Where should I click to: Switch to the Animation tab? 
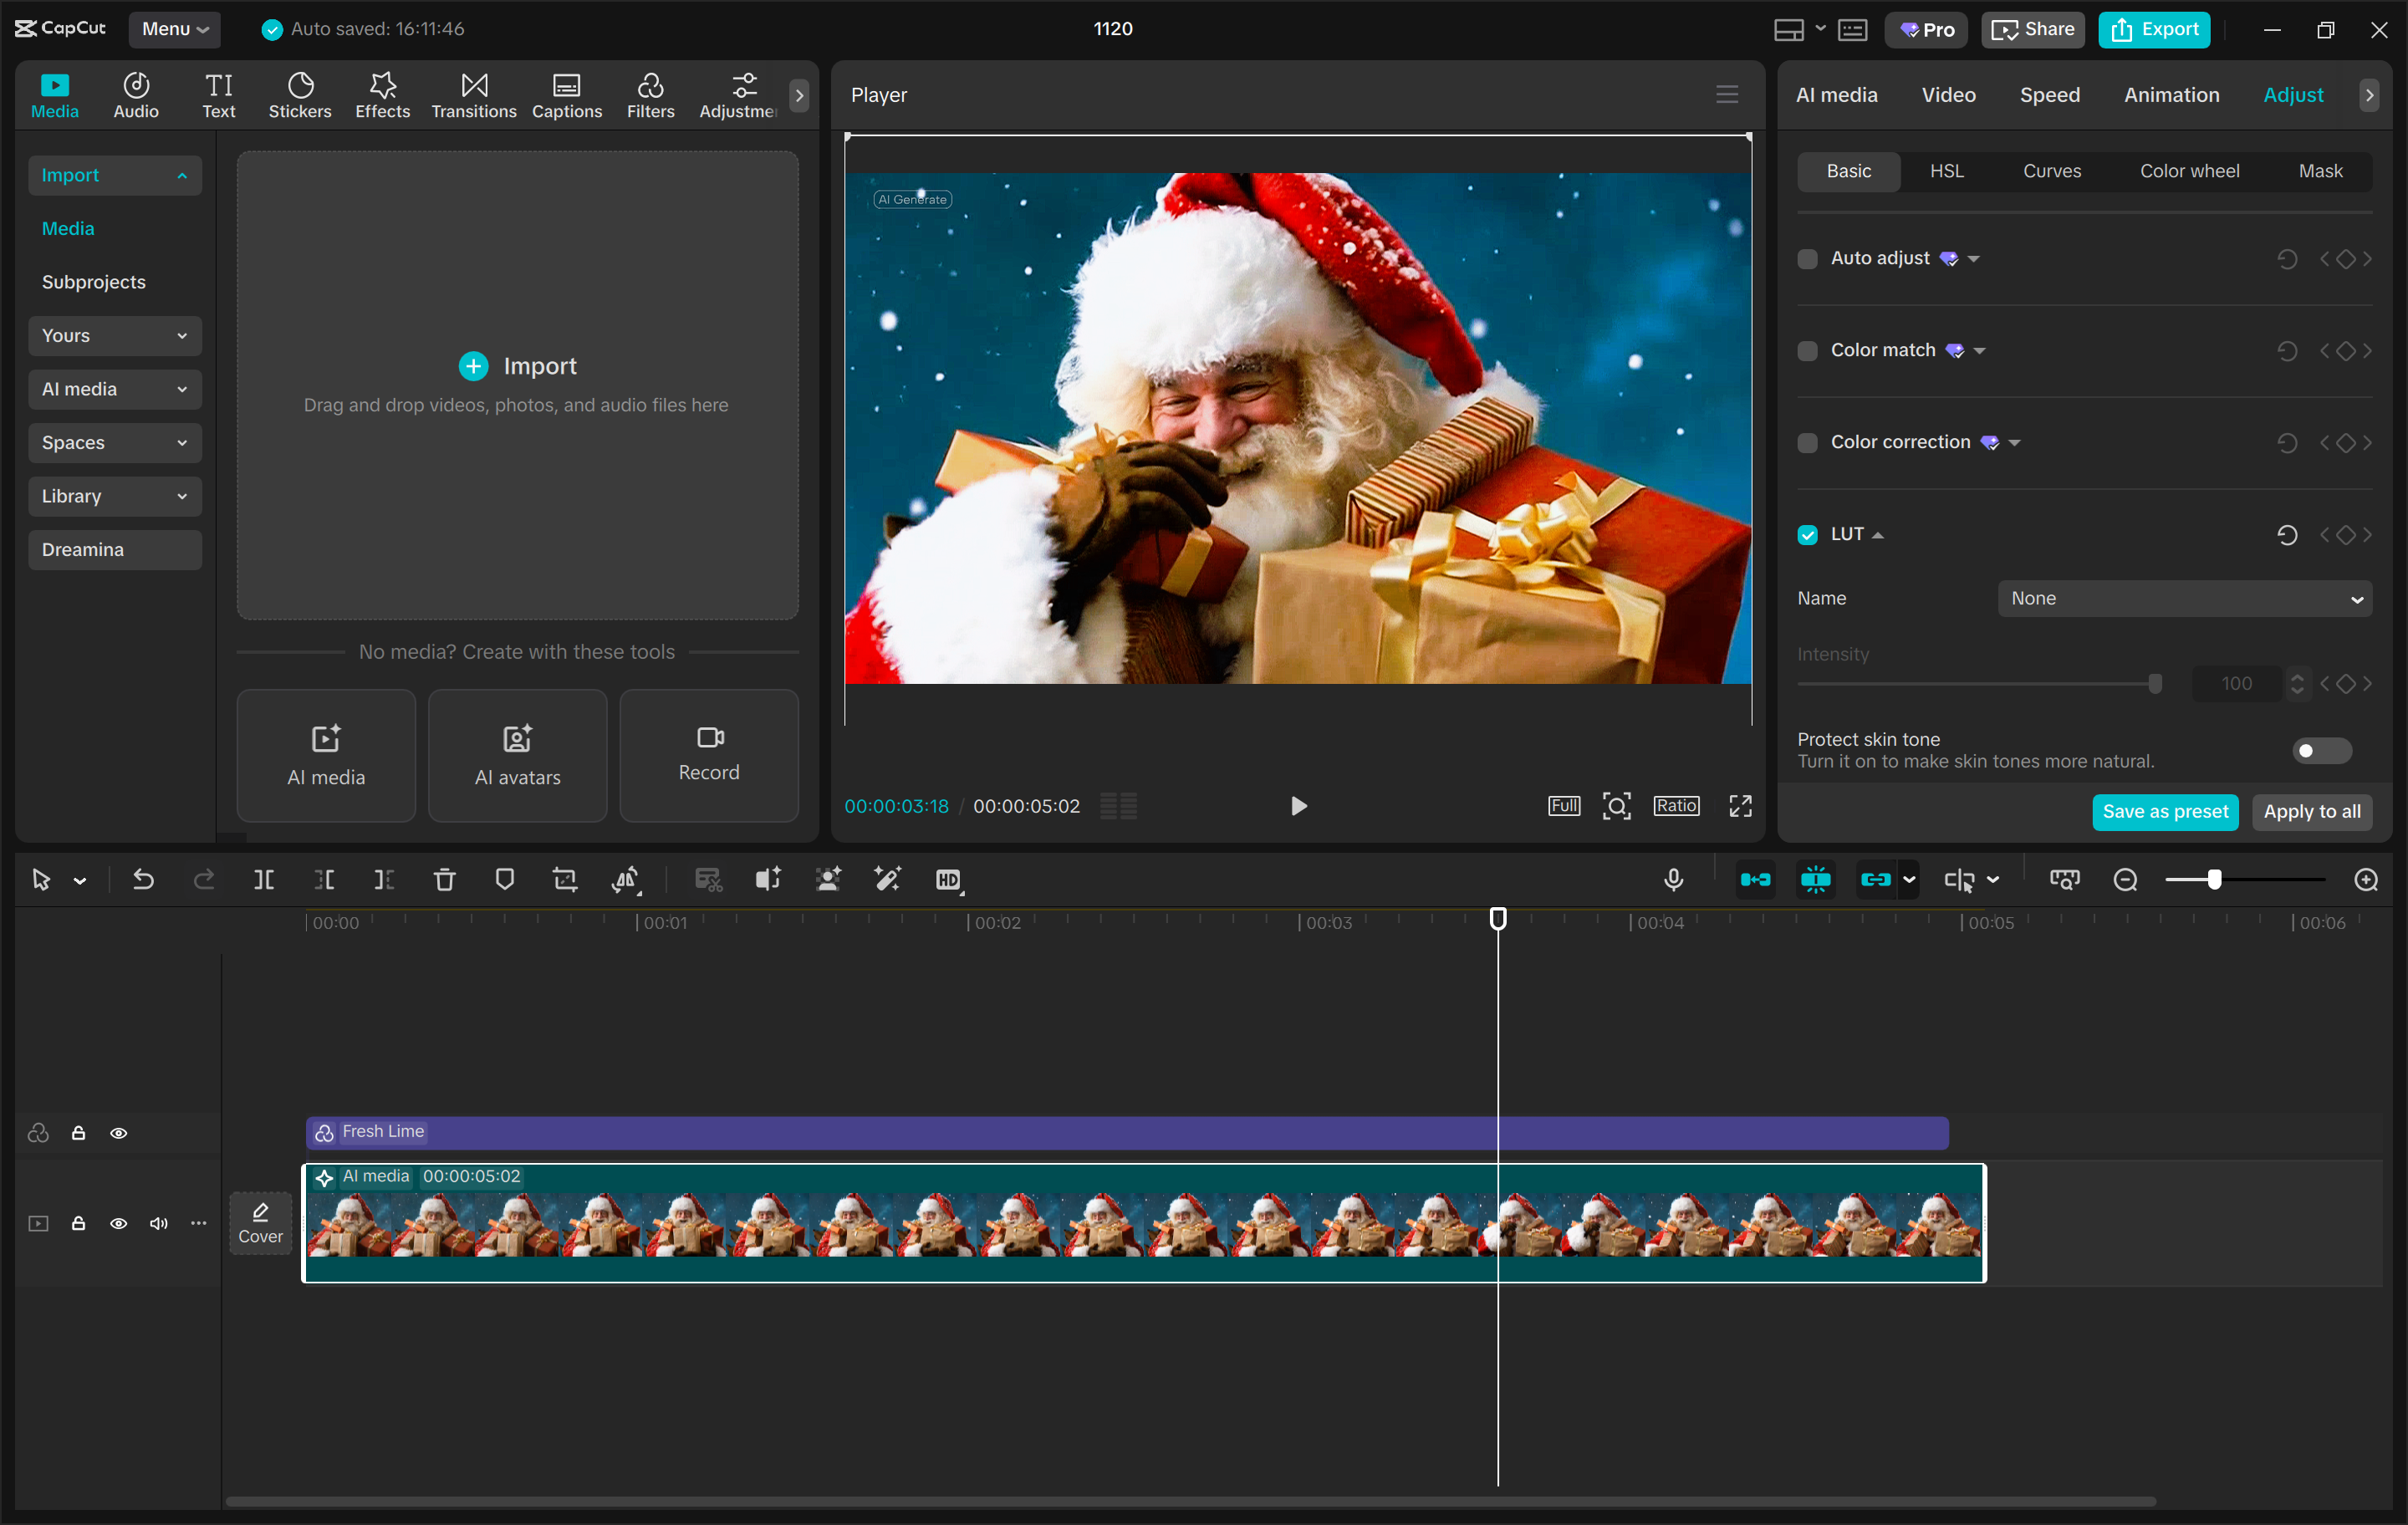[x=2171, y=94]
